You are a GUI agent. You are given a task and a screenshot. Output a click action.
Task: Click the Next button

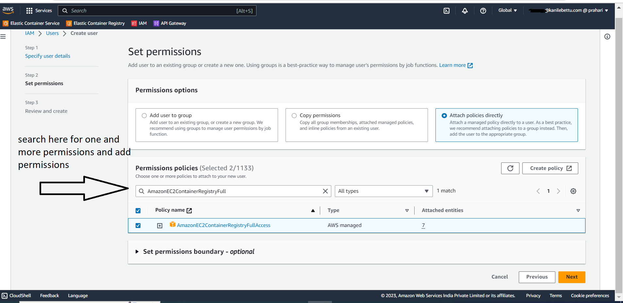(572, 277)
